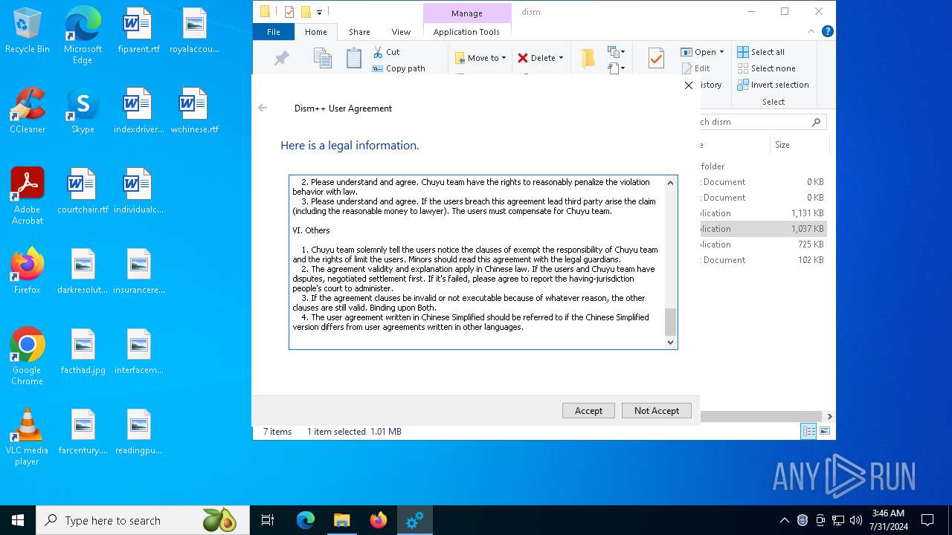
Task: Click the Paste clipboard icon
Action: point(354,58)
